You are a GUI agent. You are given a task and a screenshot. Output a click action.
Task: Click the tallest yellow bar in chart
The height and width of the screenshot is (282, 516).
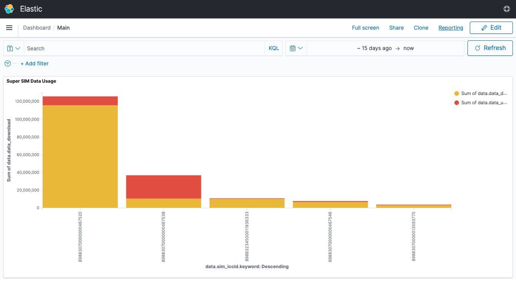(x=80, y=156)
